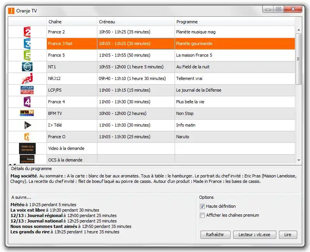Screen dimensions: 310x252
Task: Select the France 4 channel name cell
Action: click(72, 102)
